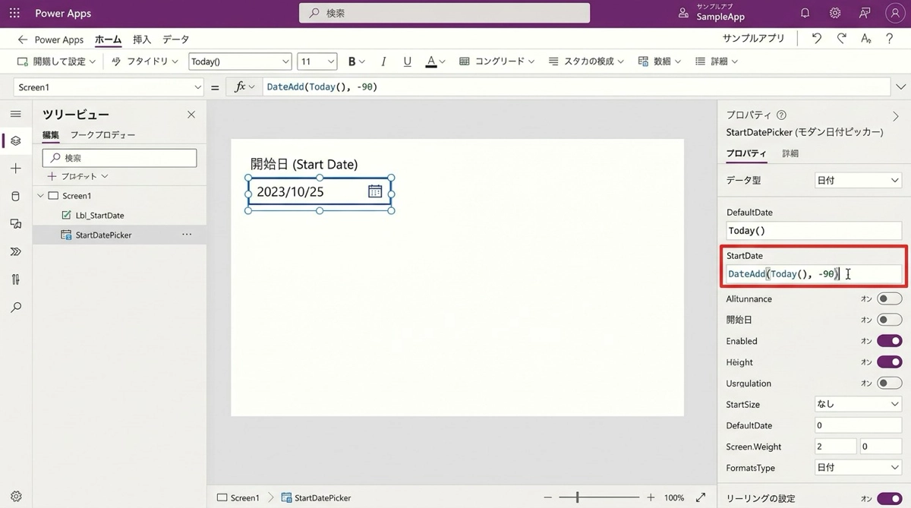This screenshot has width=911, height=508.
Task: Select StartDatePicker in the tree view
Action: (103, 235)
